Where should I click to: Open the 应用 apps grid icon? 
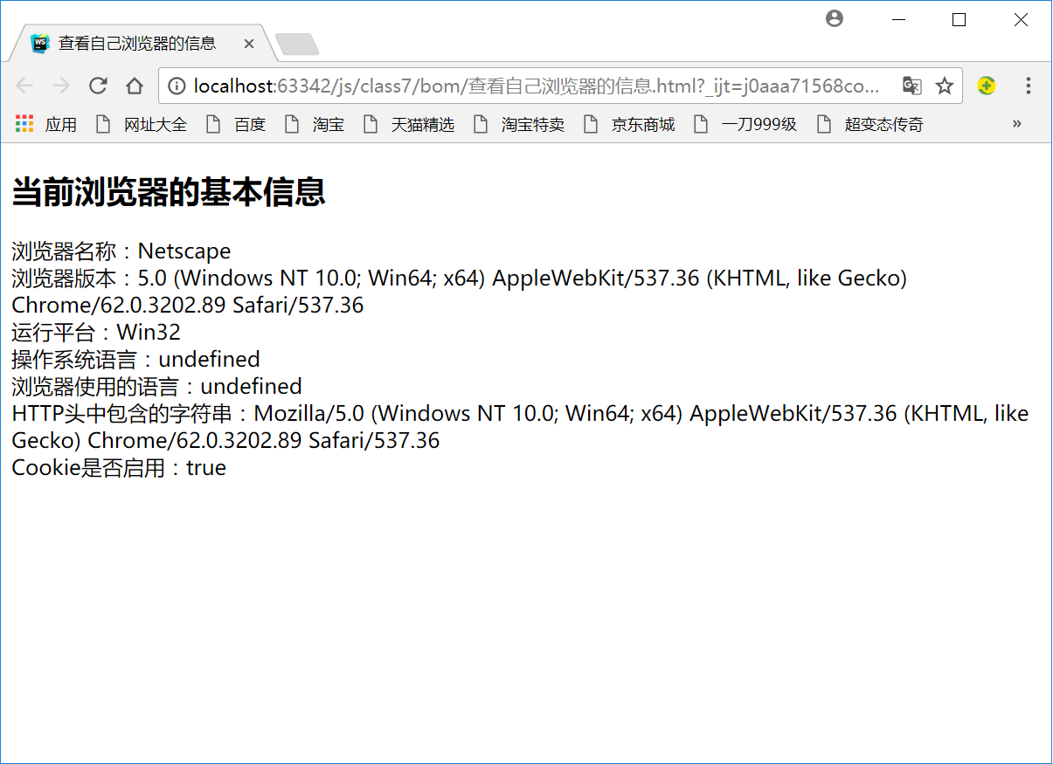24,124
